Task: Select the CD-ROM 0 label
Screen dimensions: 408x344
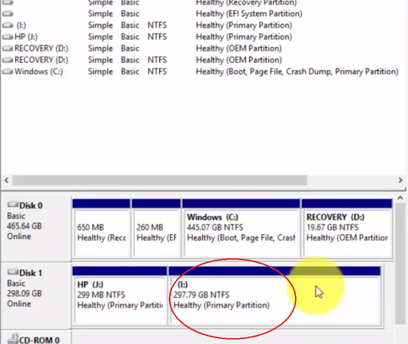Action: 39,340
